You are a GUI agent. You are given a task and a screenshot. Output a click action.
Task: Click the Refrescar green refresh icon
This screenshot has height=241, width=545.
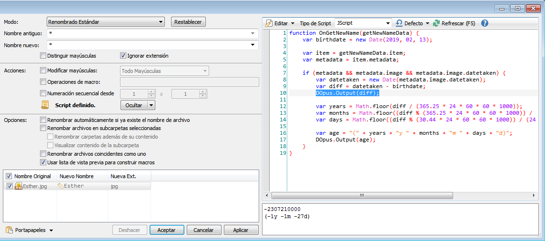coord(436,23)
